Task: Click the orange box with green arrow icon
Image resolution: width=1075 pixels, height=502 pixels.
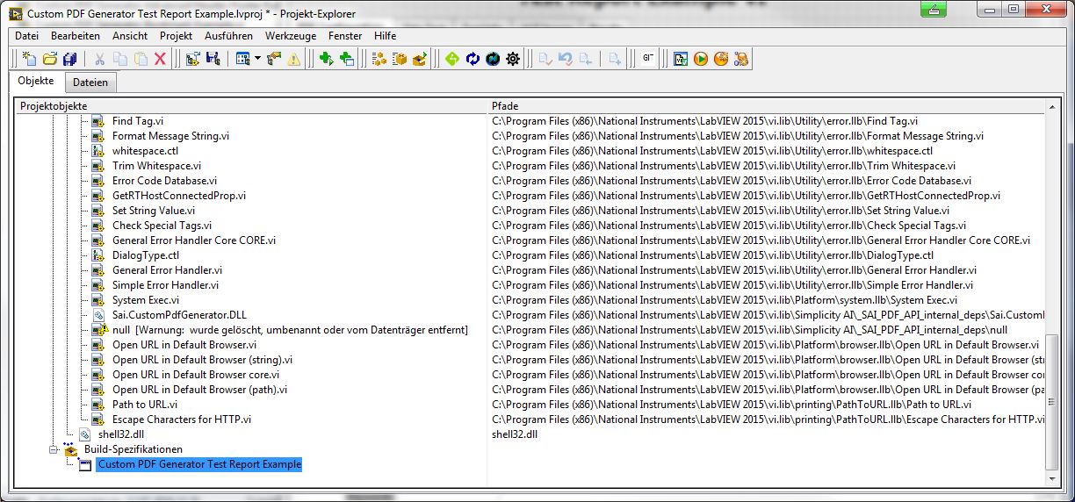Action: pos(419,60)
